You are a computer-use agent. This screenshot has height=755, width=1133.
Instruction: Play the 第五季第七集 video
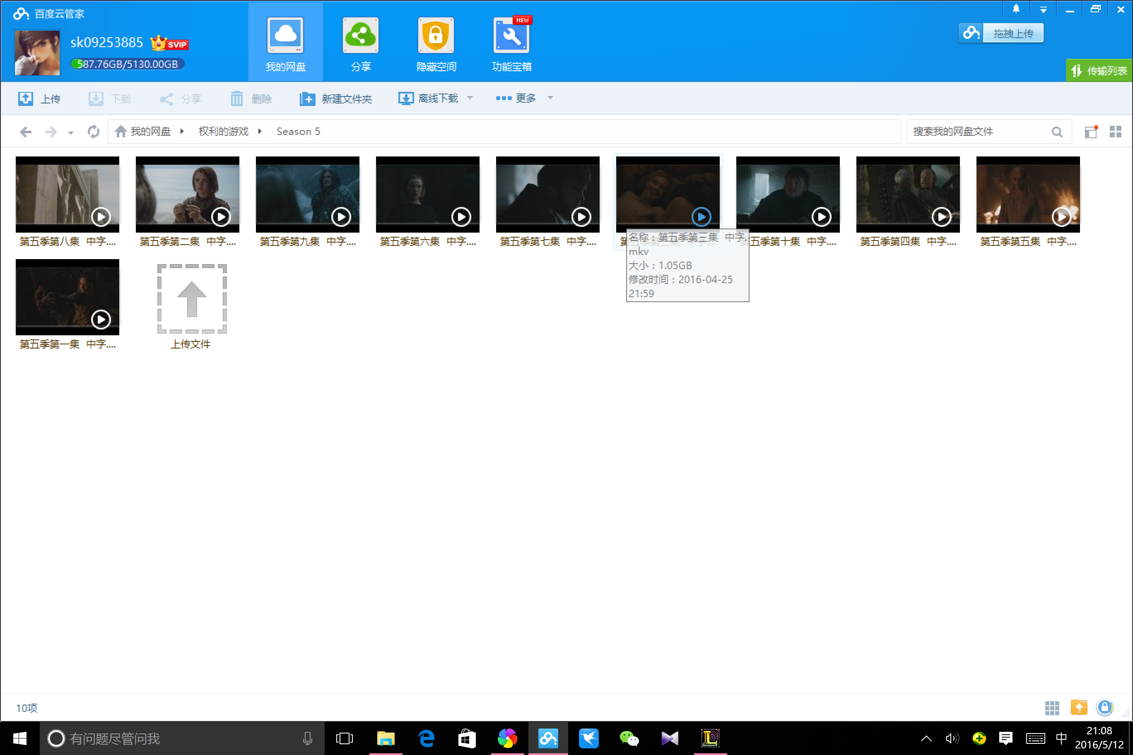pos(581,216)
